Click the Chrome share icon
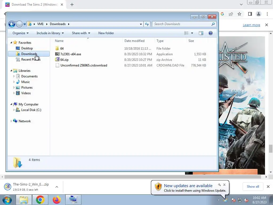The width and height of the screenshot is (273, 205). [231, 14]
